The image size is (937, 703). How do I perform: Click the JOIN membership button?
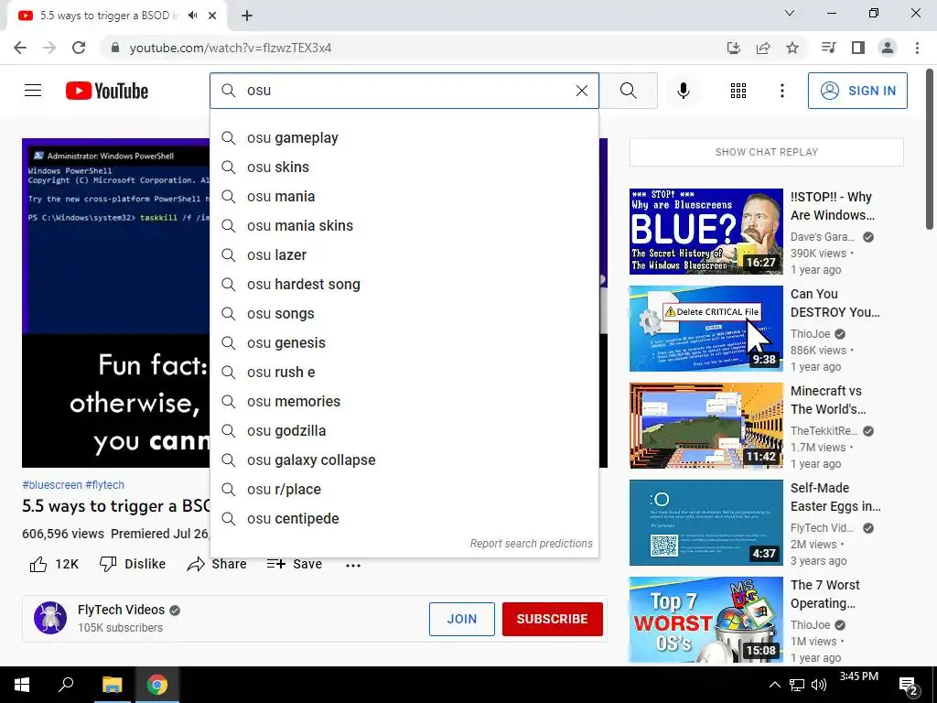[x=462, y=620]
